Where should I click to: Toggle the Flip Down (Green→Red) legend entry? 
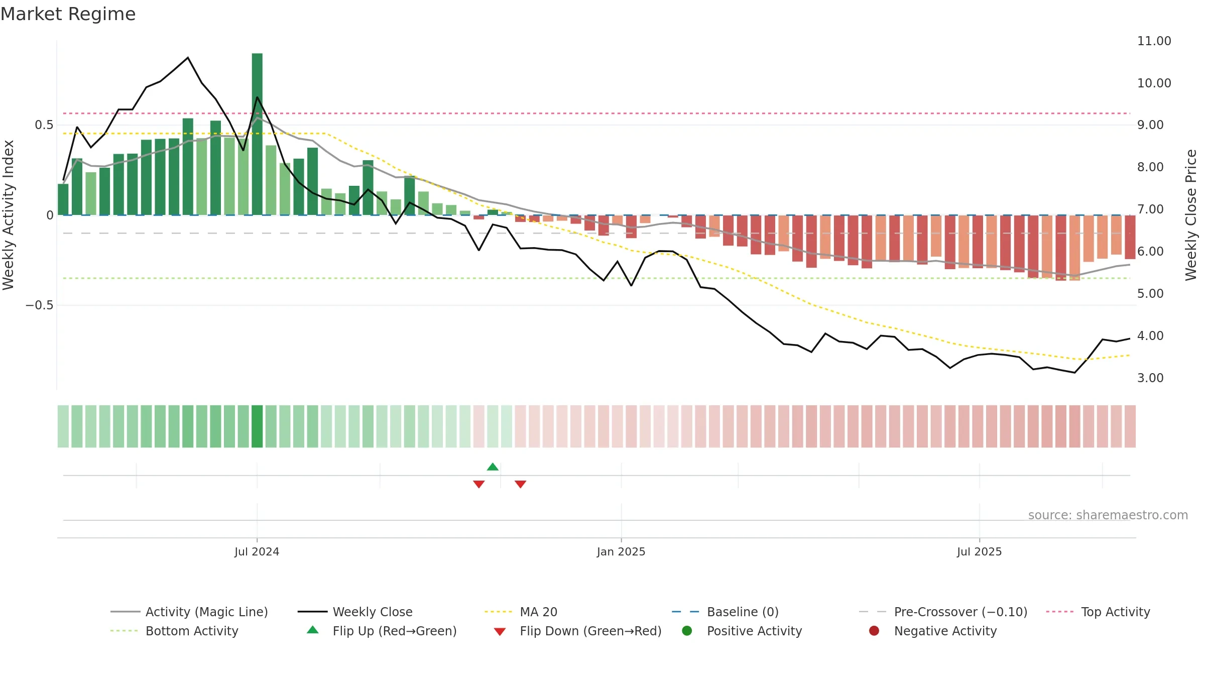pyautogui.click(x=577, y=631)
